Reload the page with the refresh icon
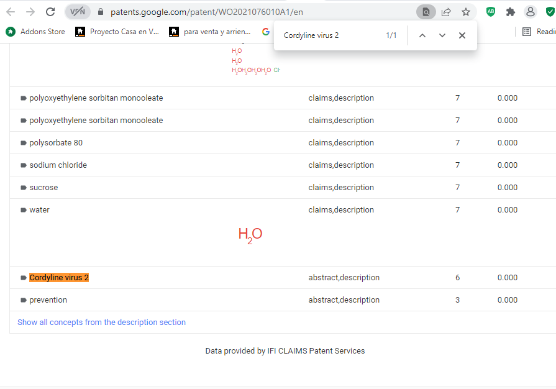Screen dimensions: 556x389 [50, 12]
